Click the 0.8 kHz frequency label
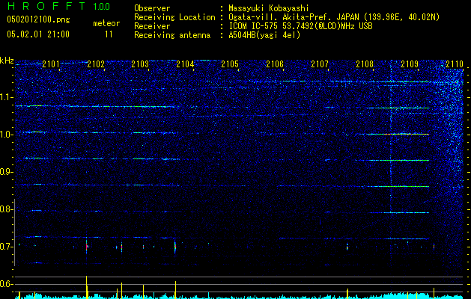Viewport: 471px width, 299px height. [7, 209]
